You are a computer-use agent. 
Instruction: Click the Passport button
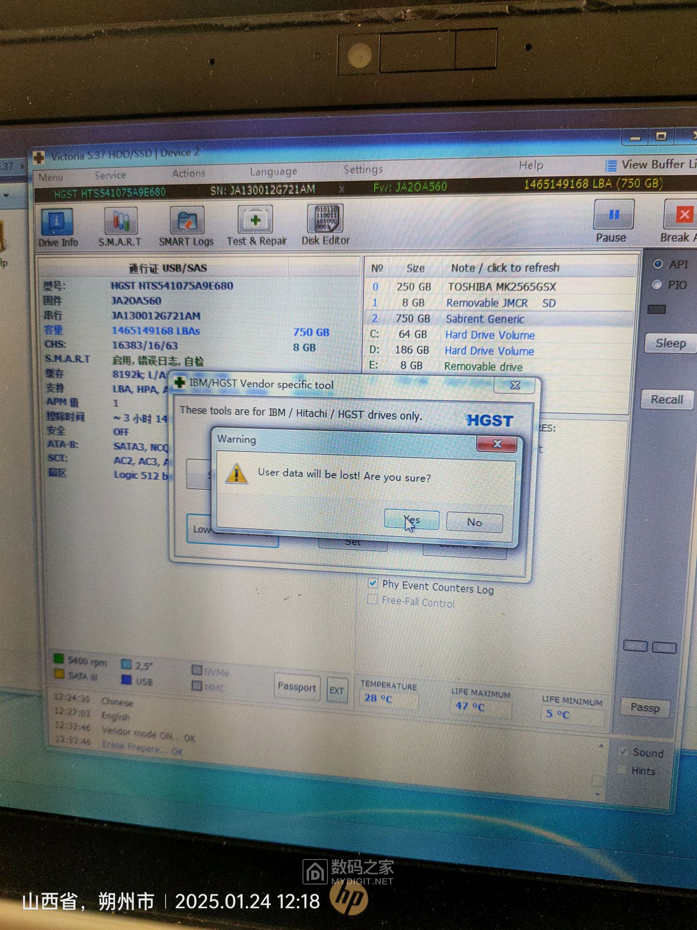297,687
